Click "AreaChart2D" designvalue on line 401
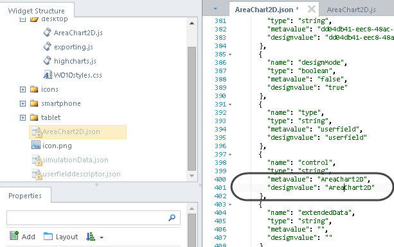Screen dimensions: 394x247 350,187
